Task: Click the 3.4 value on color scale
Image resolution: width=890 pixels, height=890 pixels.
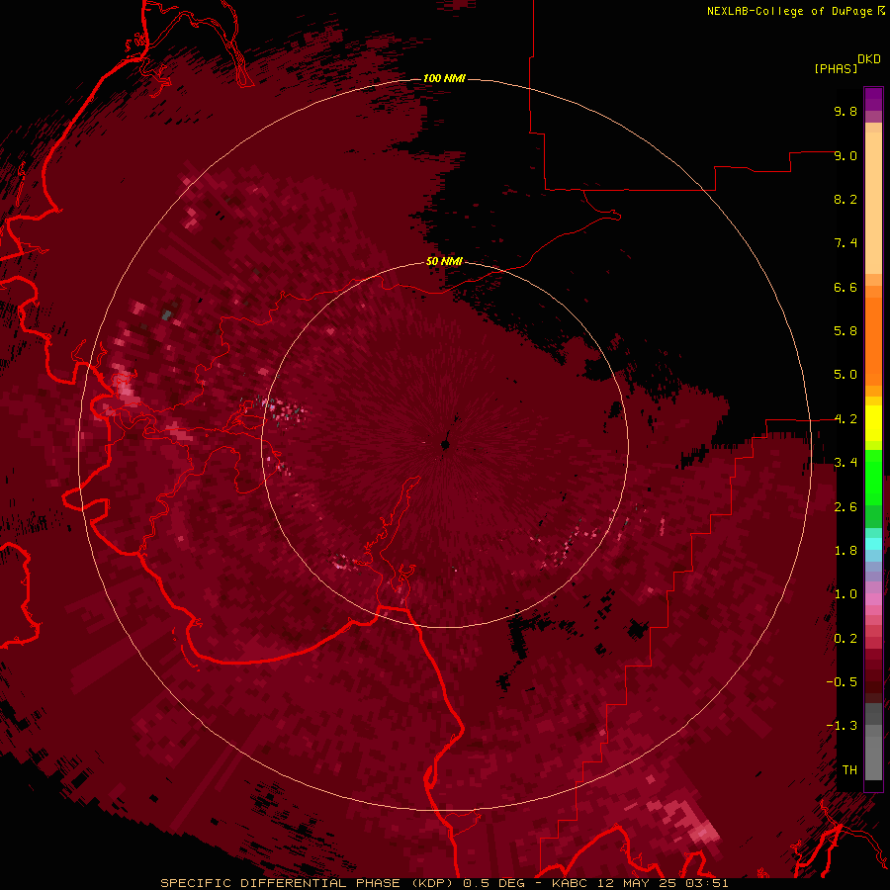Action: point(845,463)
